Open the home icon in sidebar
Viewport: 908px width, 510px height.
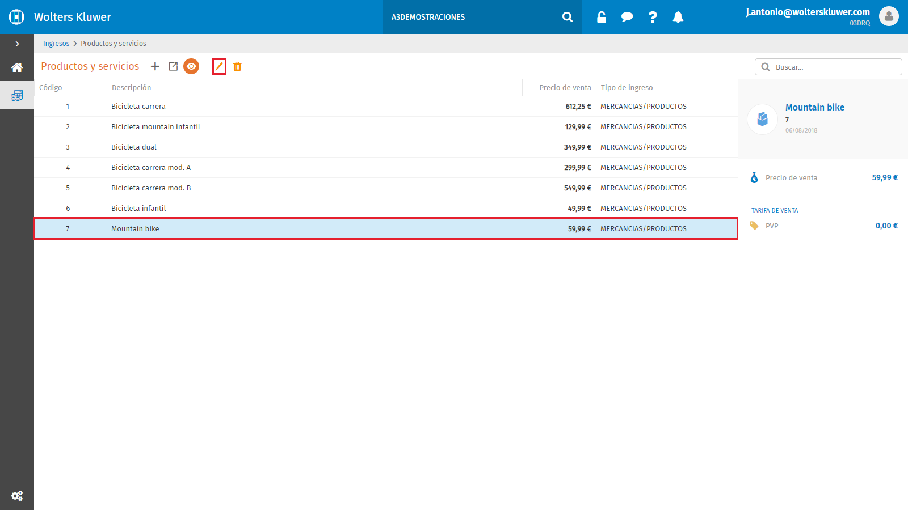(x=17, y=67)
